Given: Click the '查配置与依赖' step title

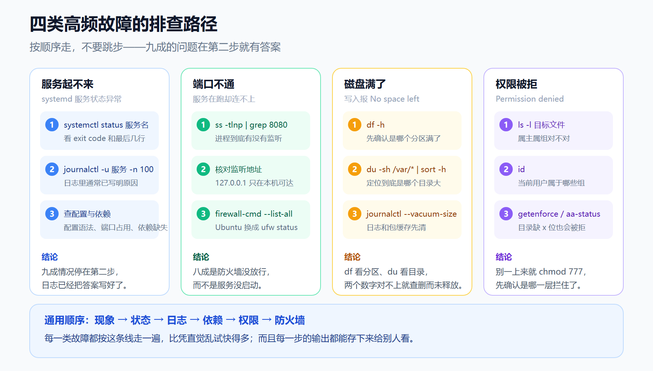Looking at the screenshot, I should [x=87, y=214].
